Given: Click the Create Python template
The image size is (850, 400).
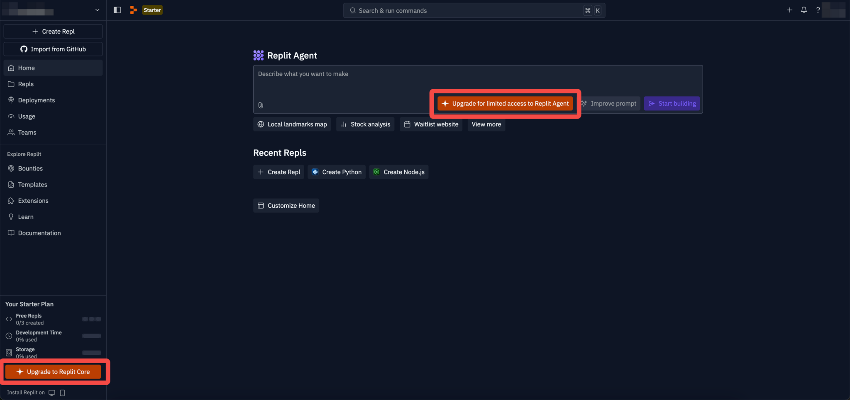Looking at the screenshot, I should [337, 172].
